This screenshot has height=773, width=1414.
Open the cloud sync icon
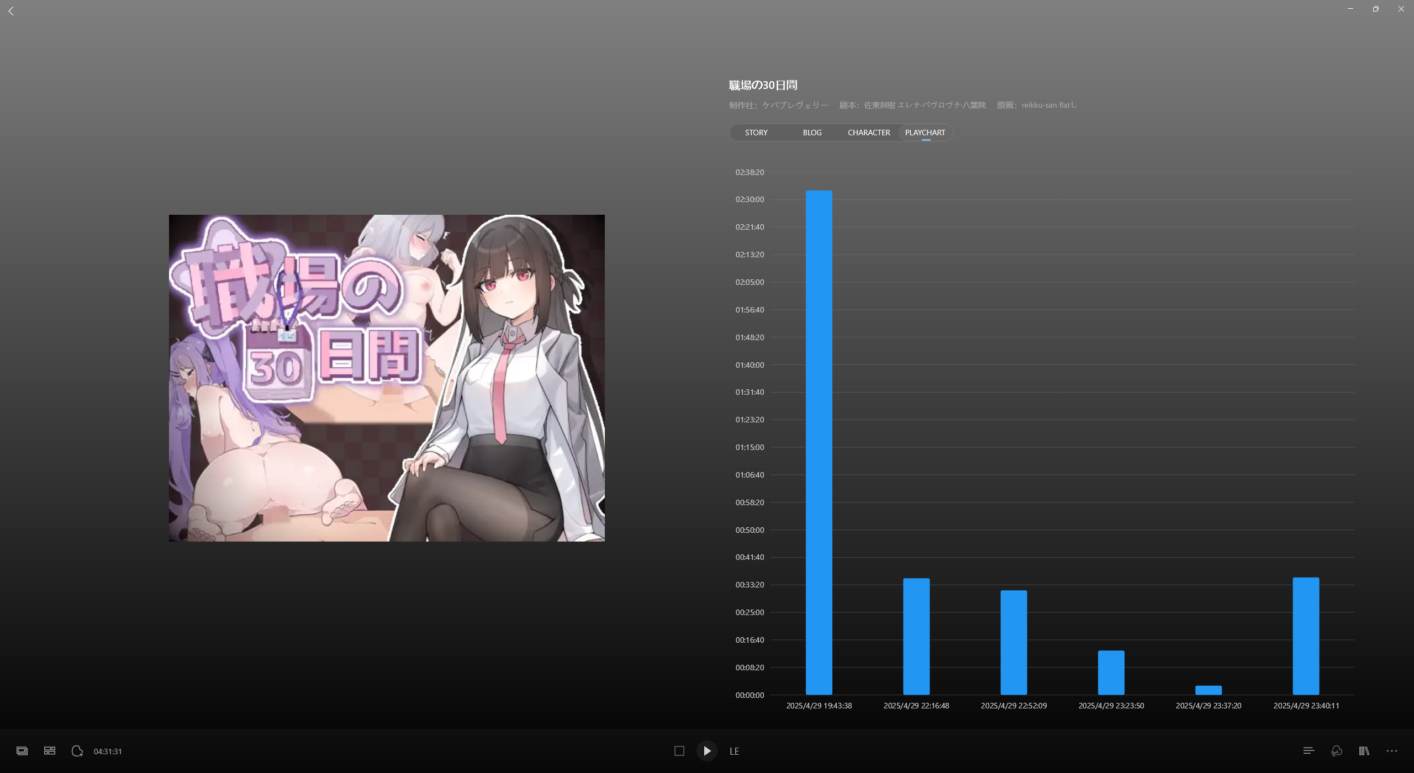tap(1337, 751)
